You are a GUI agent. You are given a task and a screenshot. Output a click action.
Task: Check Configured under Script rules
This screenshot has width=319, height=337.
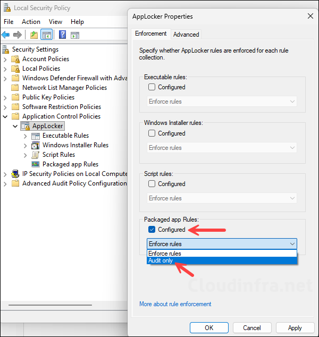(152, 184)
